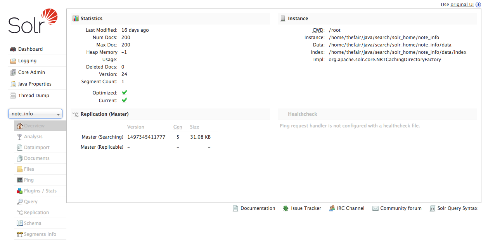
Task: Click the Dataimport icon
Action: tap(19, 148)
